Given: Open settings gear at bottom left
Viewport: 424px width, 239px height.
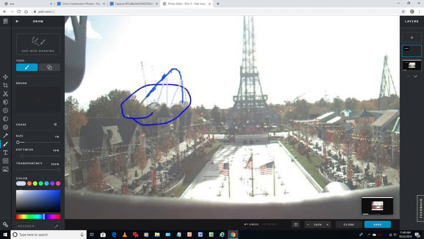Looking at the screenshot, I should (x=6, y=225).
